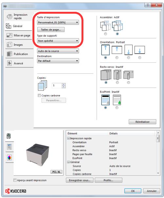Click the Mise en page tab icon
The image size is (164, 198).
coord(9,35)
